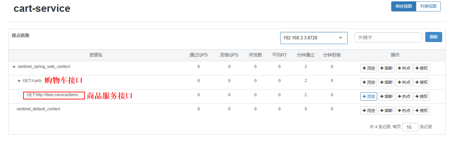This screenshot has width=455, height=147.
Task: Click 流控 button for sentinel_spring_web_context row
Action: click(x=369, y=68)
